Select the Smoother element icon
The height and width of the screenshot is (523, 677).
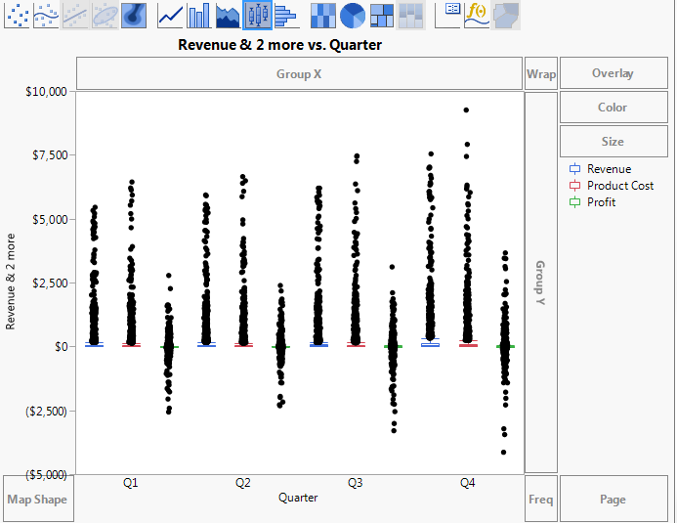coord(47,15)
